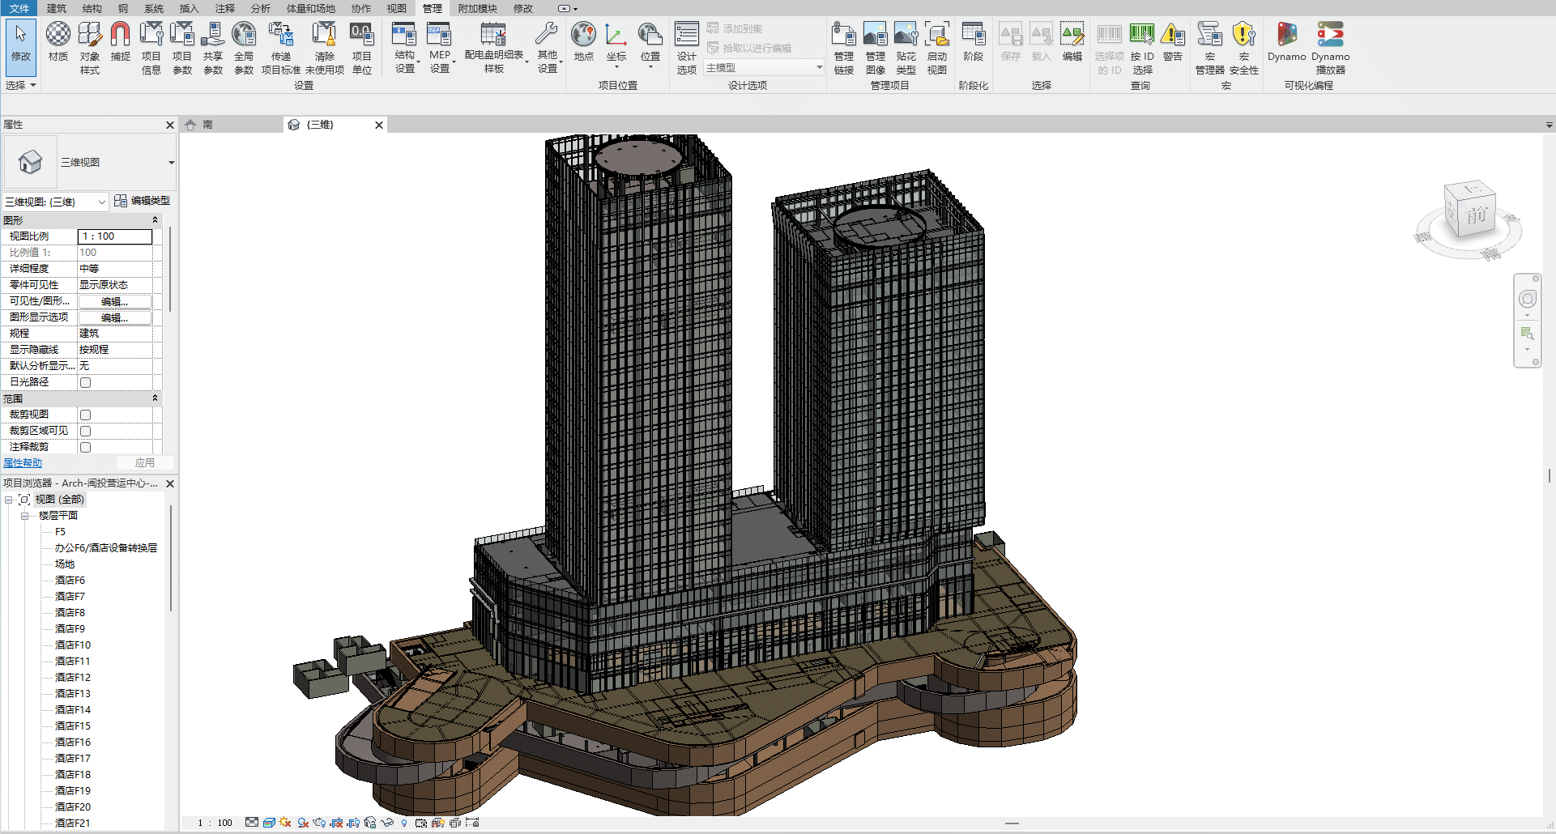Click 清除未使用项 purge unused
Viewport: 1556px width, 834px height.
pyautogui.click(x=325, y=48)
